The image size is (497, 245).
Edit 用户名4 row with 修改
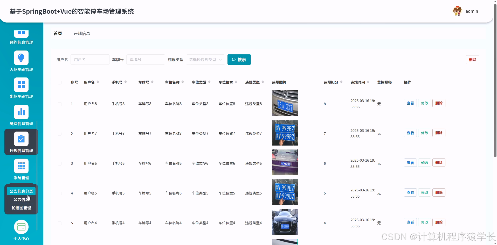(x=425, y=222)
